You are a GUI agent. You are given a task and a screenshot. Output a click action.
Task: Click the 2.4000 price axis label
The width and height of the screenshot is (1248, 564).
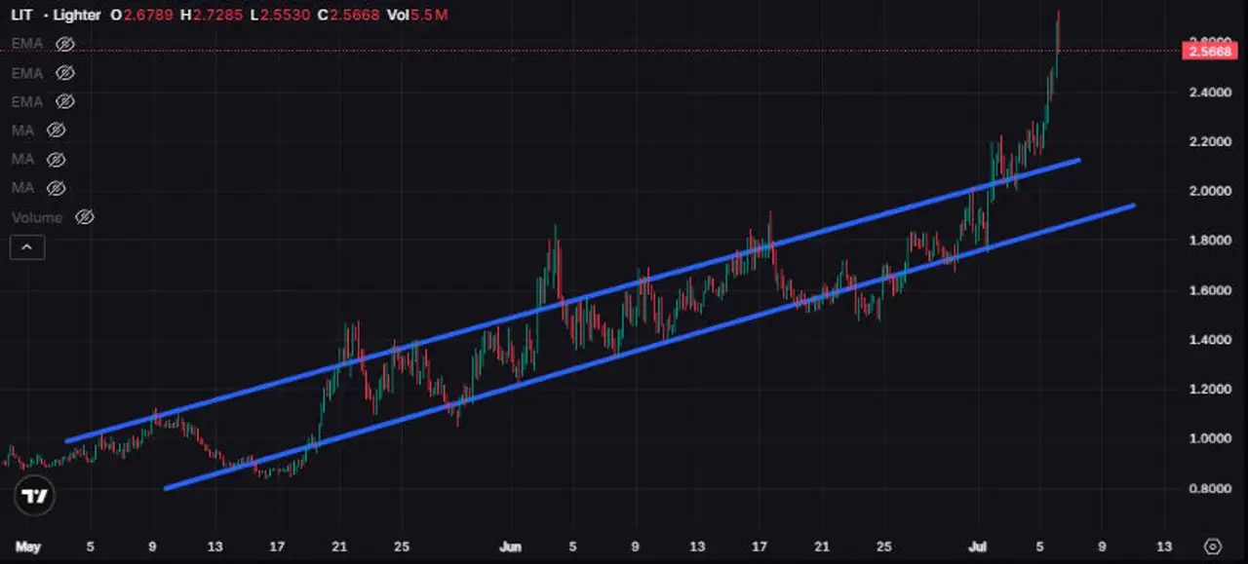coord(1208,93)
